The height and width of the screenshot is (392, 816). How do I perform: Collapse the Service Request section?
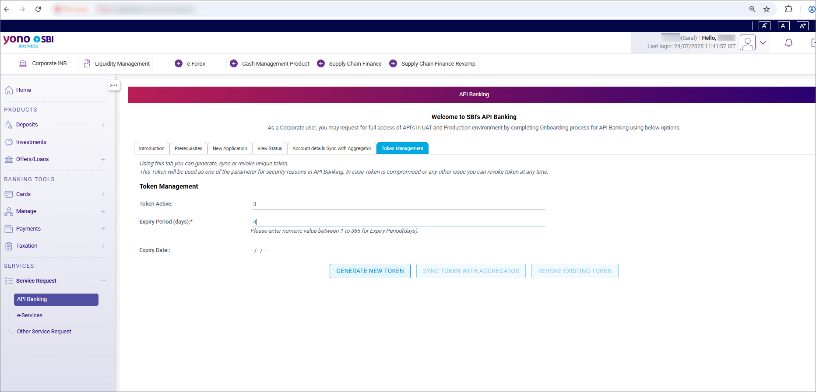click(103, 281)
